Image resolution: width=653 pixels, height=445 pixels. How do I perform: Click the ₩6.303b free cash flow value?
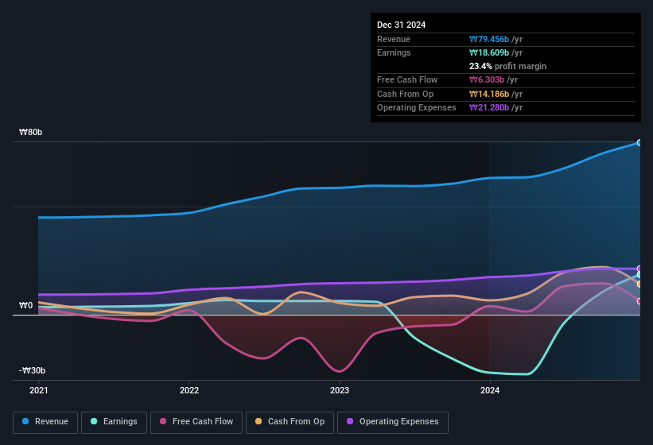point(487,79)
